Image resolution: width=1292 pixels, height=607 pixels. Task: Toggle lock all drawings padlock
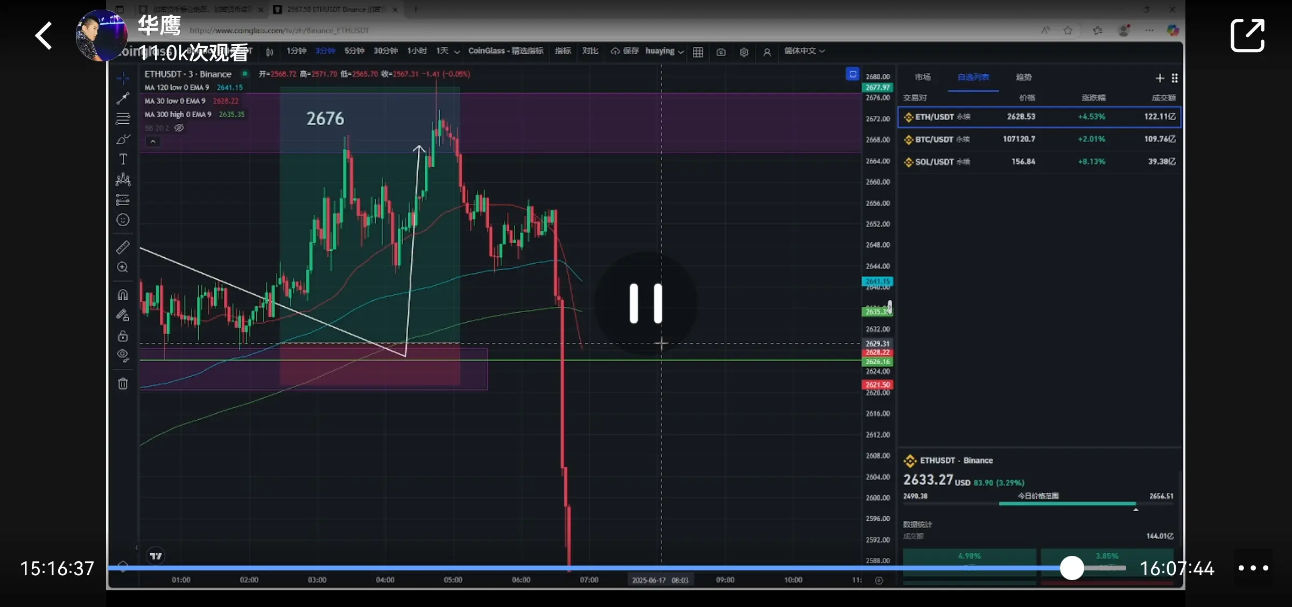[123, 336]
